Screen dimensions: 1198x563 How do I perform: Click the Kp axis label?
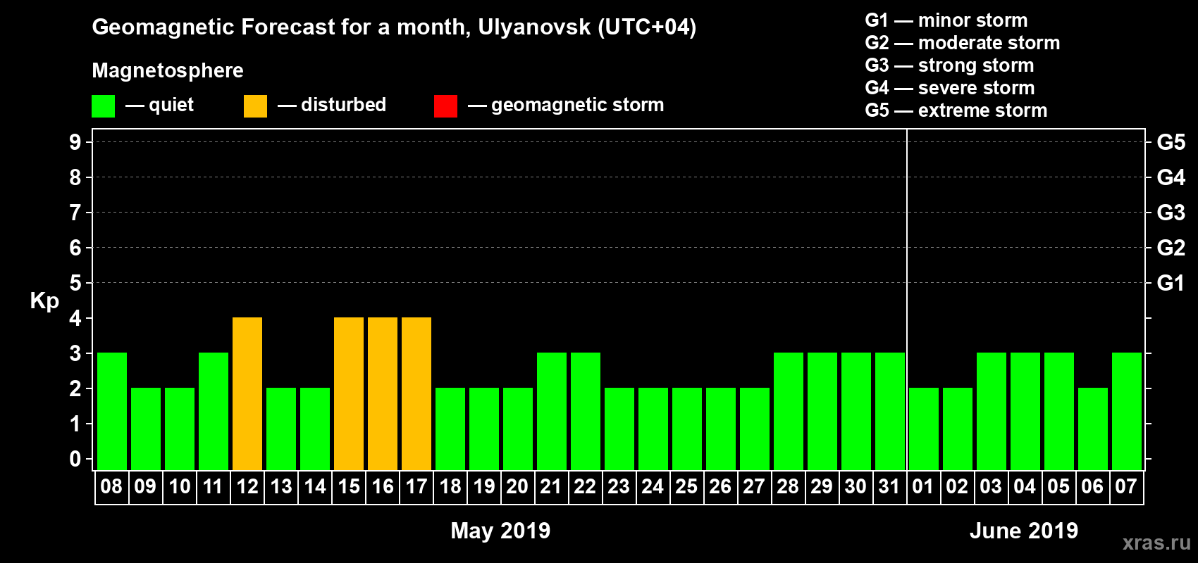[44, 301]
